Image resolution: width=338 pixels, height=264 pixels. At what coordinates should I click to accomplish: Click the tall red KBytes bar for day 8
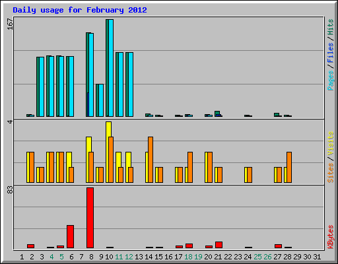90,218
